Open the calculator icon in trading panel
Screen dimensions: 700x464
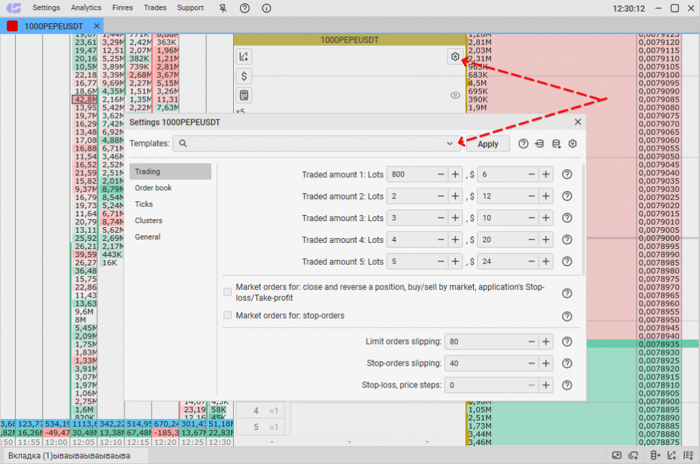pos(244,96)
